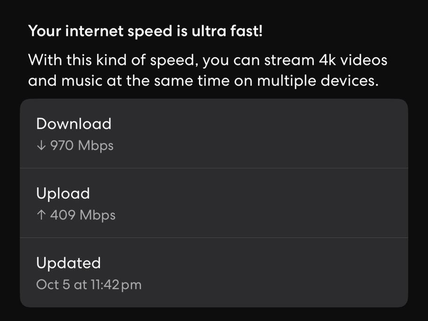Click the 970 Mbps download value
Viewport: 428px width, 321px height.
pyautogui.click(x=82, y=146)
